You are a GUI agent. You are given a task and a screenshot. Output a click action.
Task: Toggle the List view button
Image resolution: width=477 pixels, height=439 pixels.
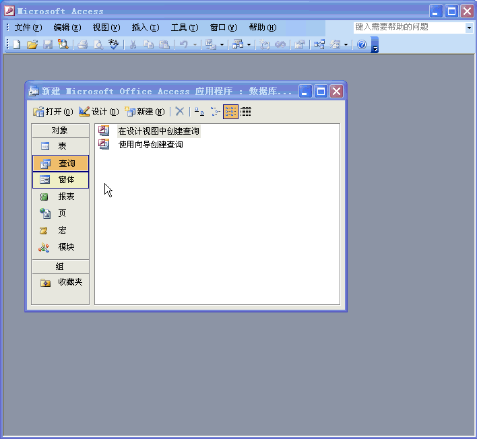230,112
